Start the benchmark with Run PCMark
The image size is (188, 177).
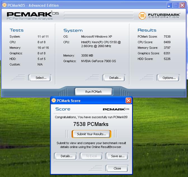click(x=93, y=92)
